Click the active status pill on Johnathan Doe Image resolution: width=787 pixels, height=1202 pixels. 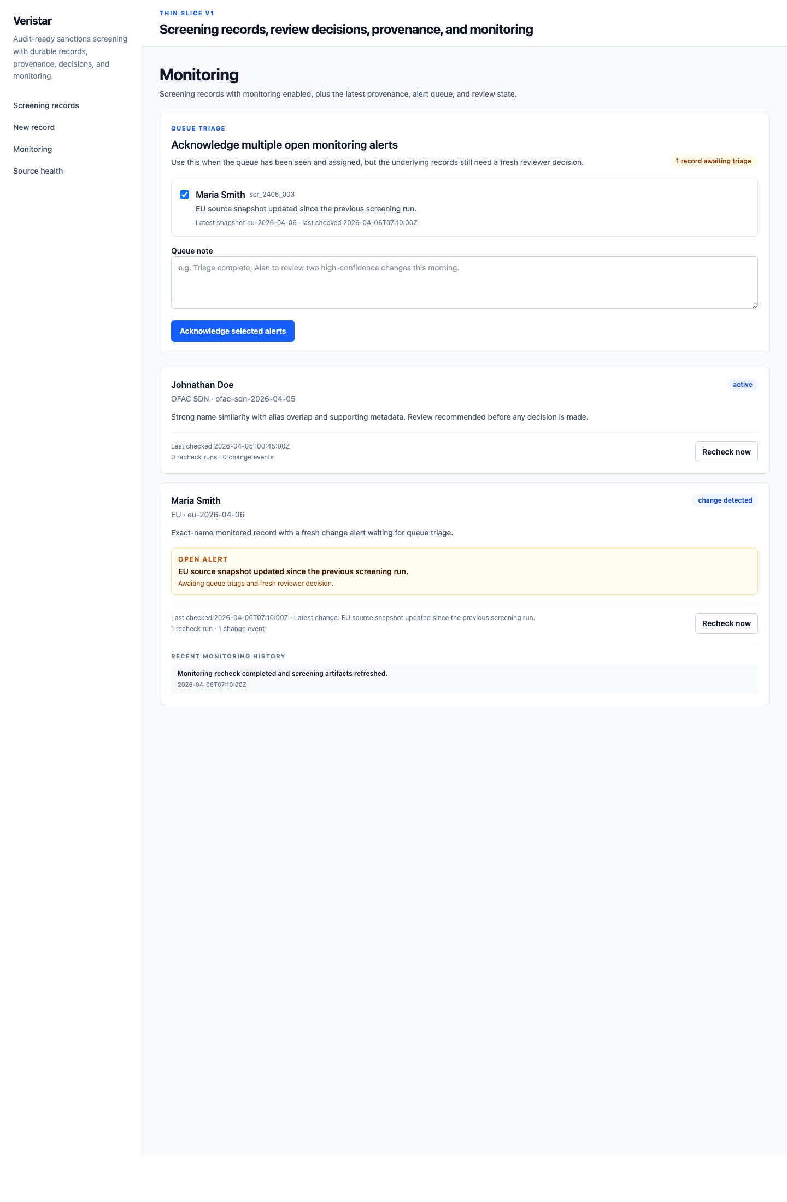pyautogui.click(x=742, y=385)
